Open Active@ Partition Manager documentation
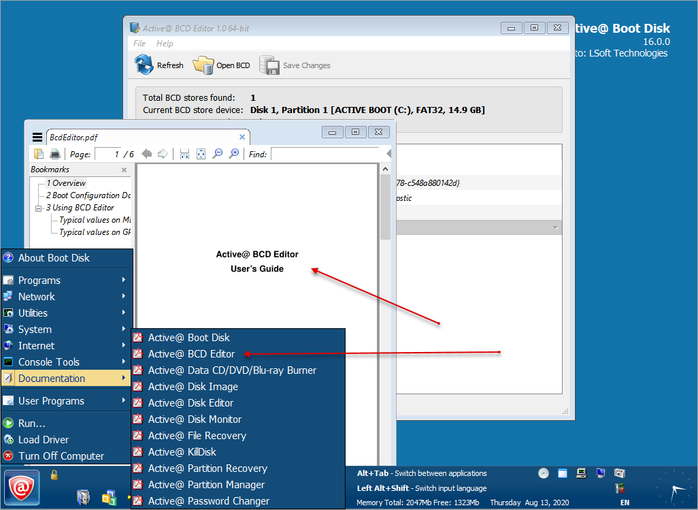This screenshot has width=698, height=510. pos(238,485)
